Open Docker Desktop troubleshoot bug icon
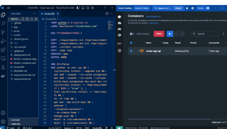 click(x=187, y=8)
